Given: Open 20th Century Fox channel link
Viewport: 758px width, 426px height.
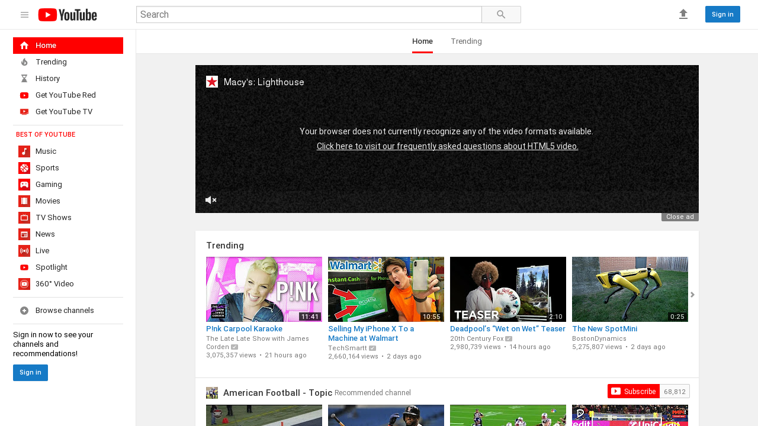Looking at the screenshot, I should (477, 338).
